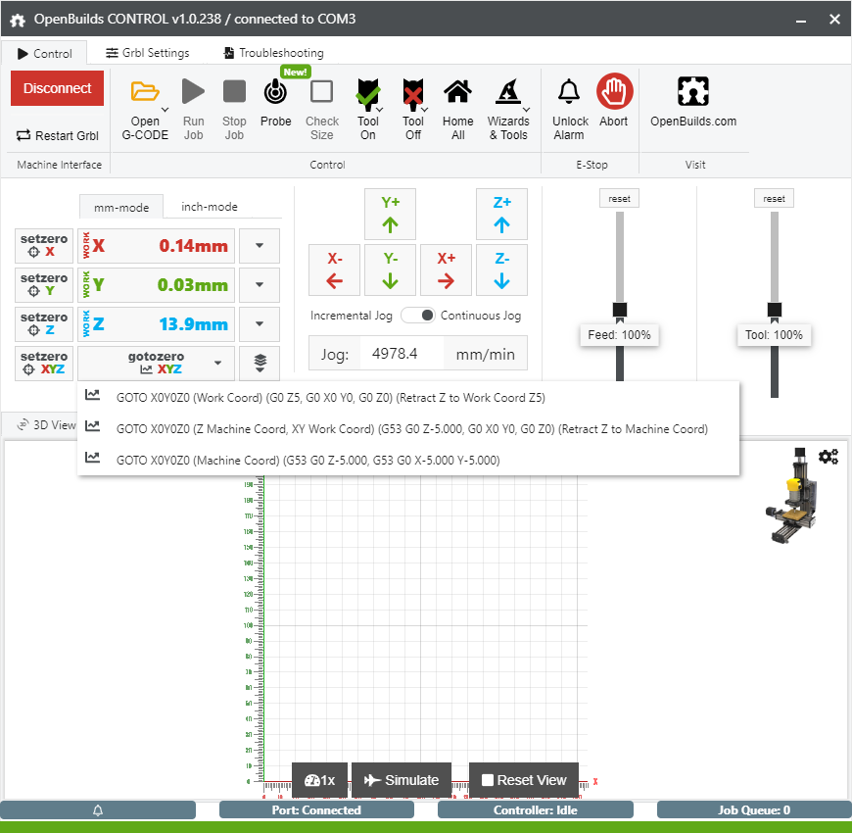Click the Unlock Alarm bell icon

569,92
